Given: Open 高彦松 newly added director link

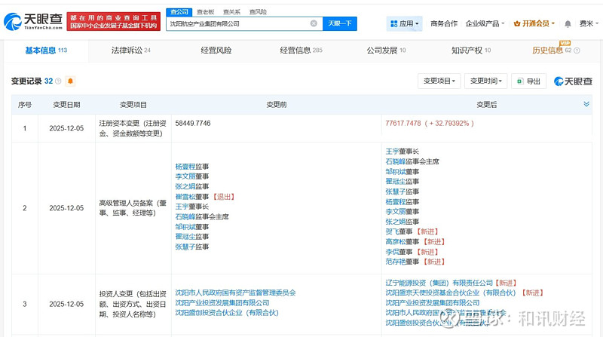Looking at the screenshot, I should tap(396, 241).
